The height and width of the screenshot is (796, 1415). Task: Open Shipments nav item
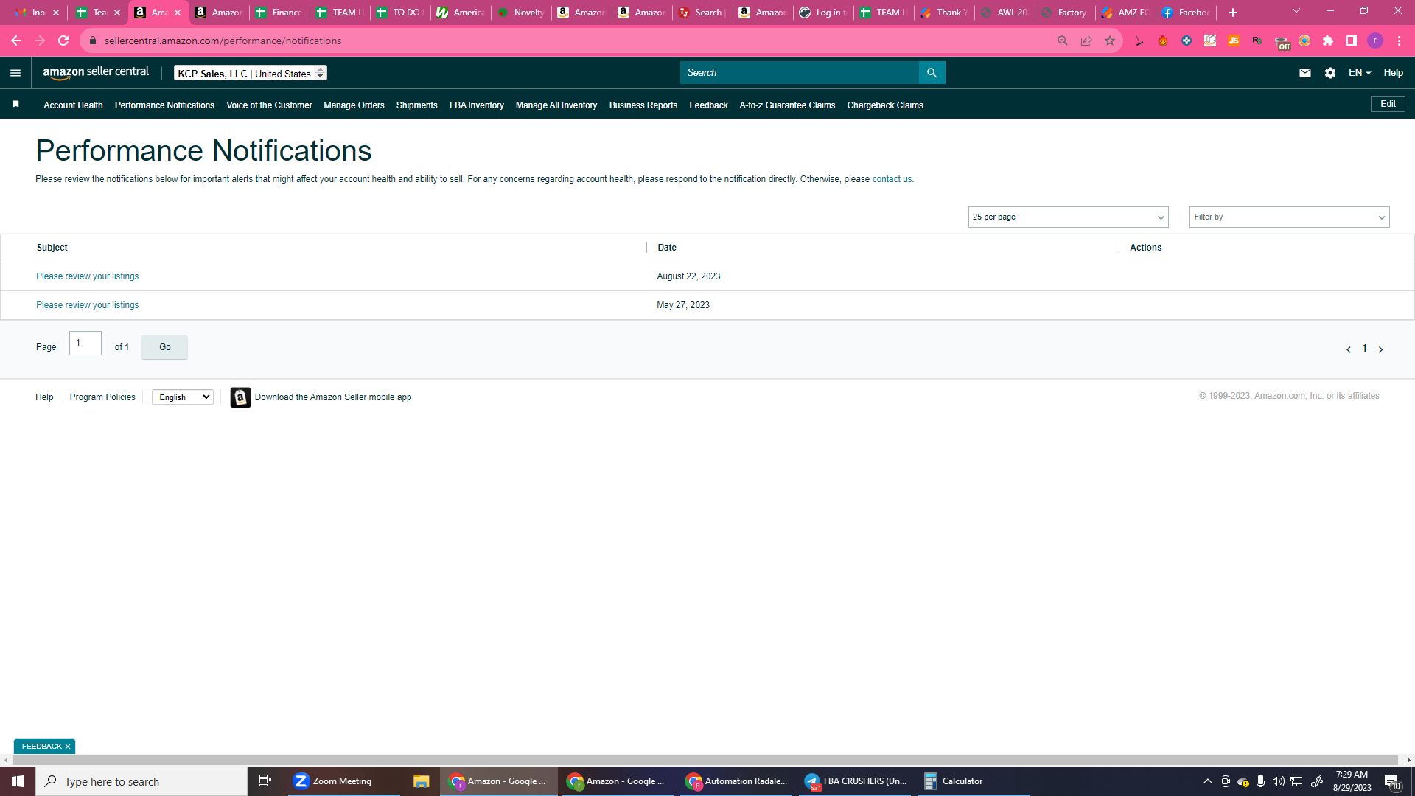(x=416, y=105)
